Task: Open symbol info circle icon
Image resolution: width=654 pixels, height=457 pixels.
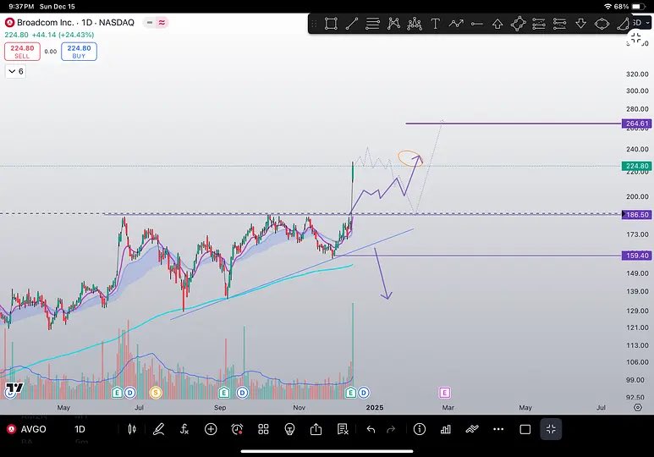Action: coord(419,429)
